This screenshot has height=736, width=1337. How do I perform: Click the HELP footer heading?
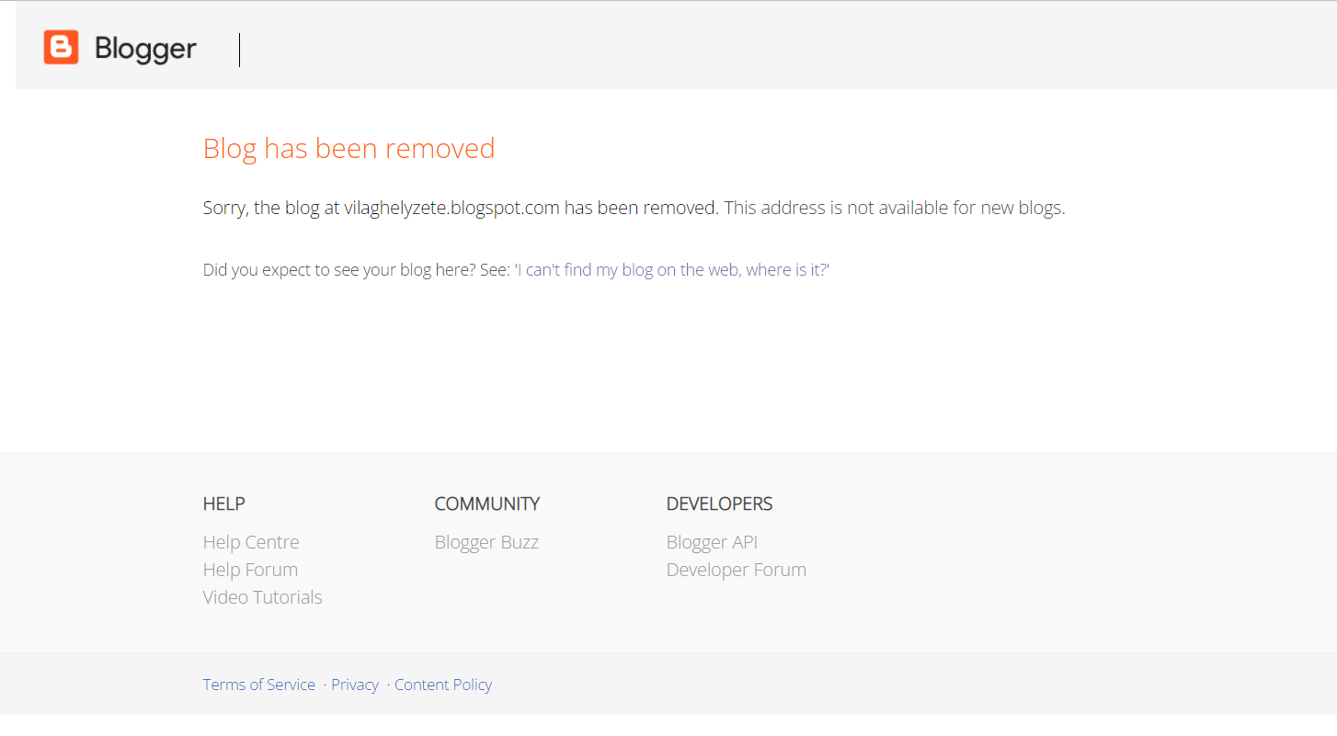tap(223, 504)
